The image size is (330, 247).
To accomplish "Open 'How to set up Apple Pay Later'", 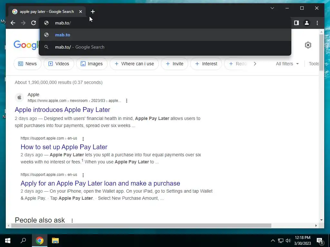I will coord(64,147).
